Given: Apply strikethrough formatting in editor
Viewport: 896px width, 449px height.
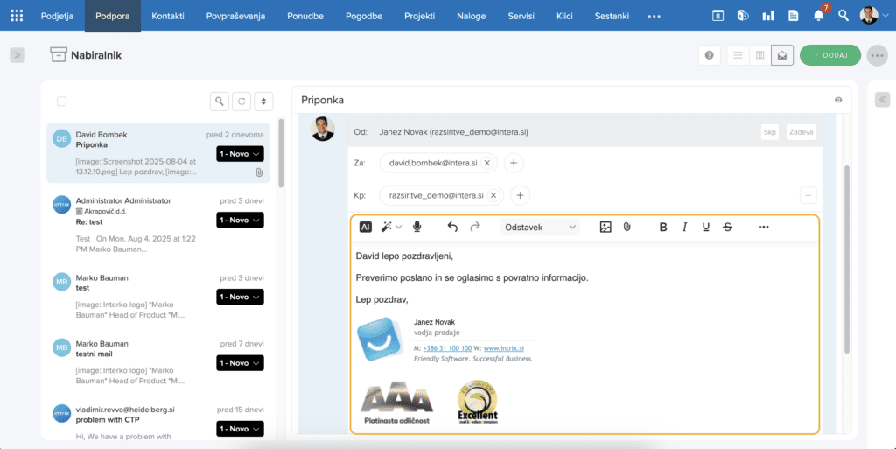Looking at the screenshot, I should 727,227.
